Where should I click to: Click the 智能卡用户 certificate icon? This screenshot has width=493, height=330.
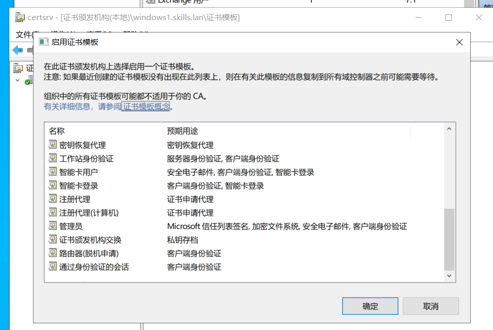53,172
